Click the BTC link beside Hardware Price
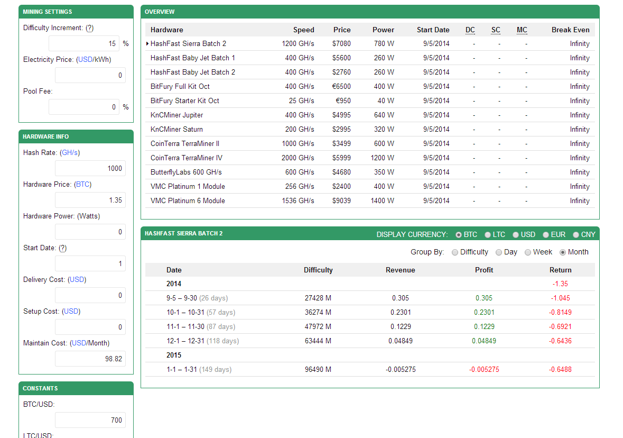The height and width of the screenshot is (438, 623). tap(82, 185)
